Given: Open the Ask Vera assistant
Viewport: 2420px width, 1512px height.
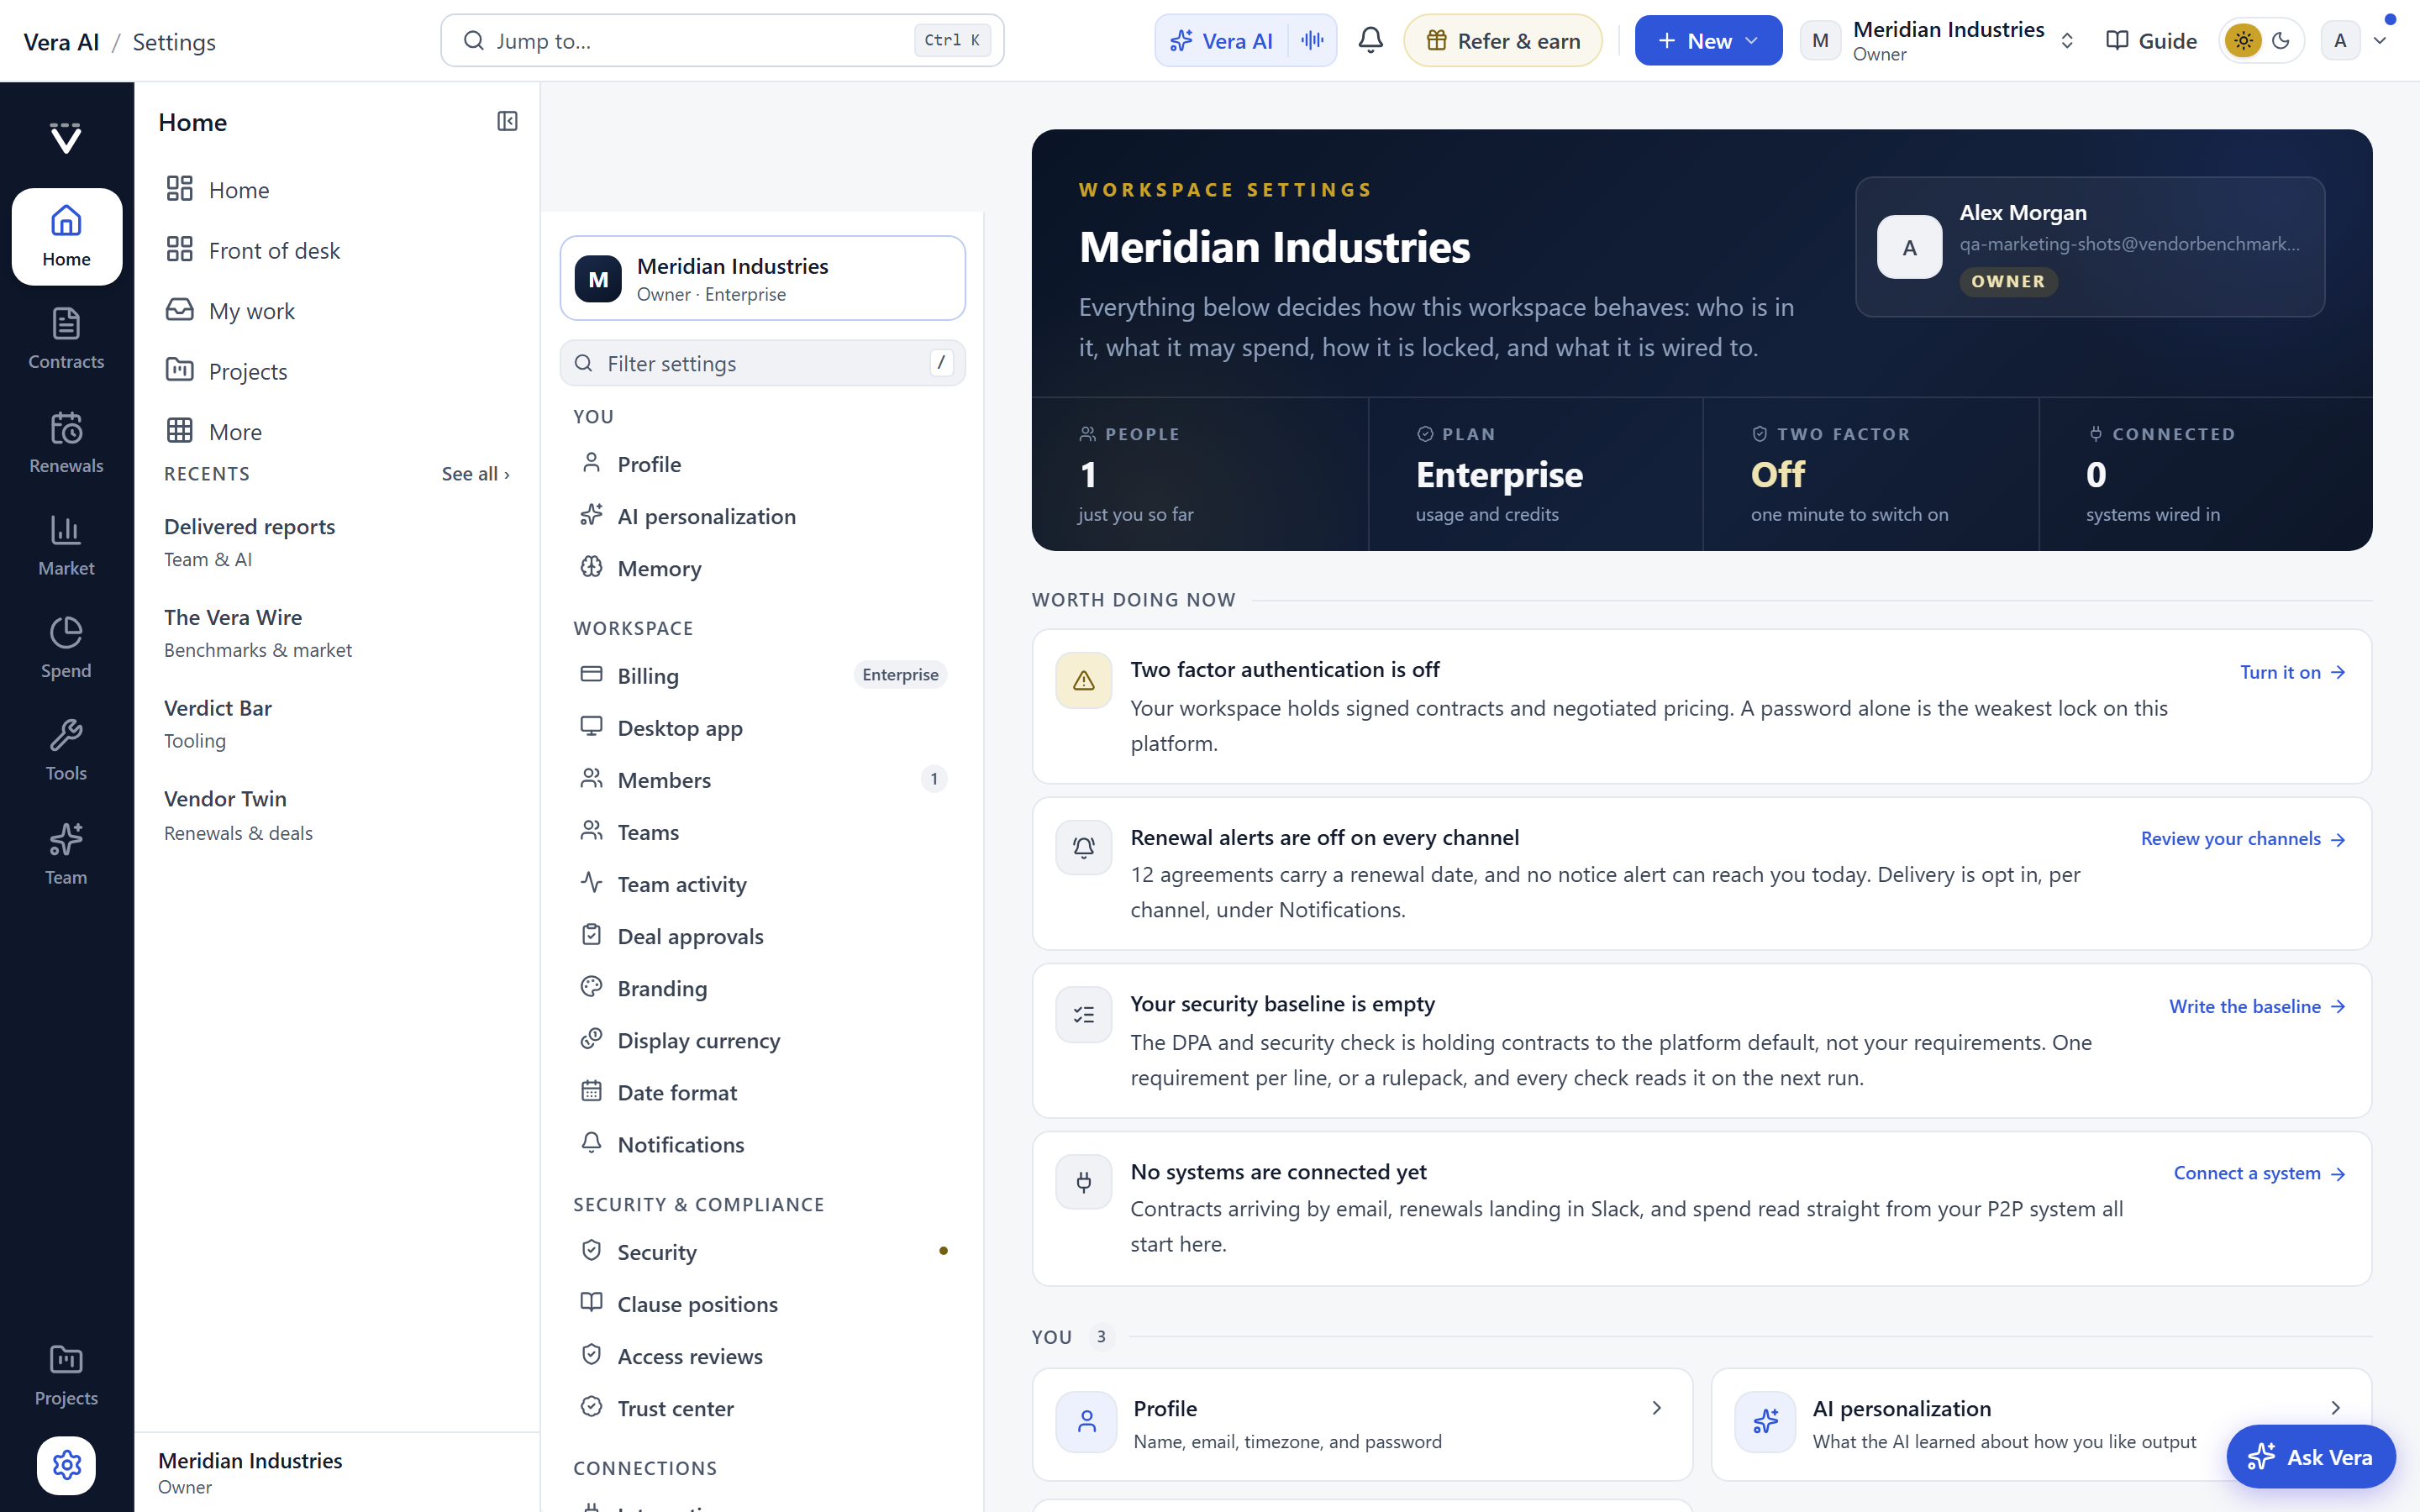Looking at the screenshot, I should pyautogui.click(x=2310, y=1456).
